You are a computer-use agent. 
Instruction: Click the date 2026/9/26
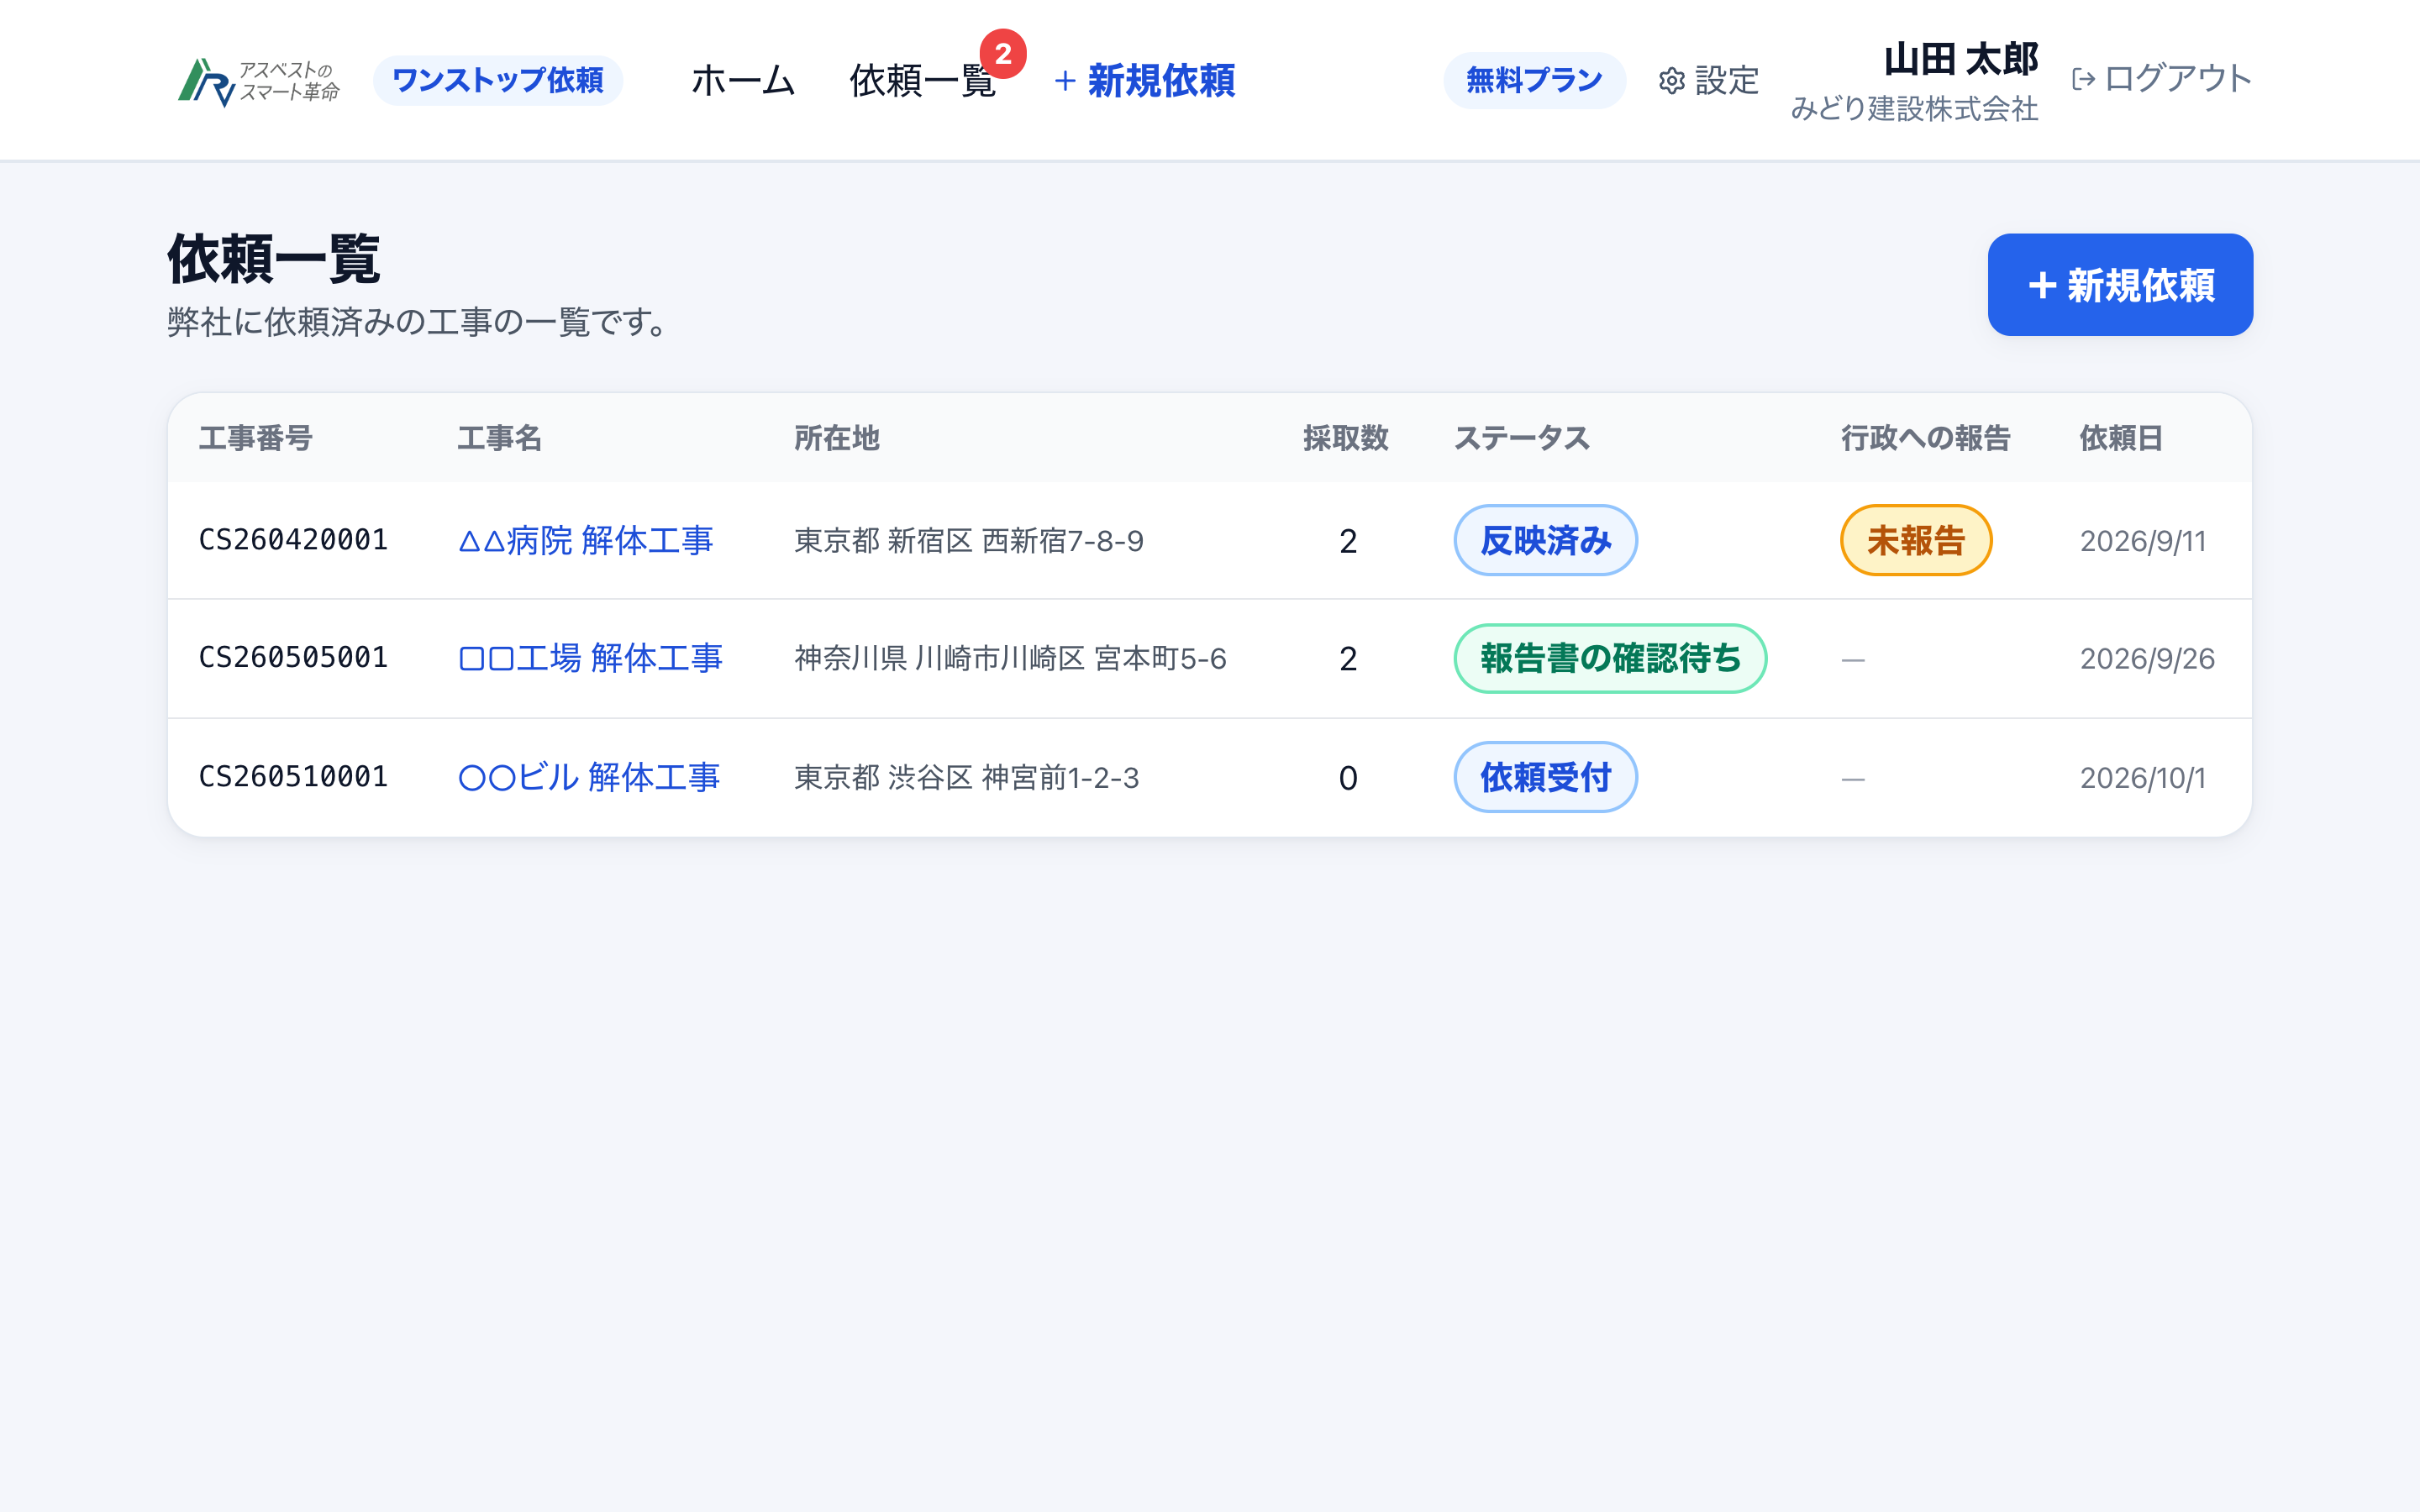tap(2147, 658)
